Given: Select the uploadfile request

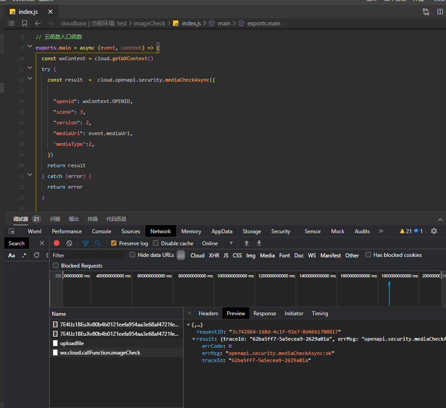Looking at the screenshot, I should [72, 343].
